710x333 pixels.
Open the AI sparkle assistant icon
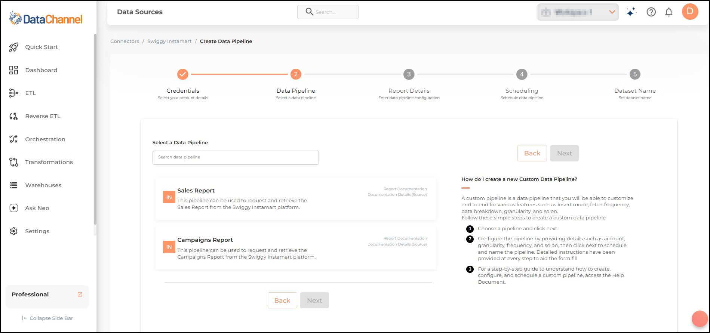[631, 12]
